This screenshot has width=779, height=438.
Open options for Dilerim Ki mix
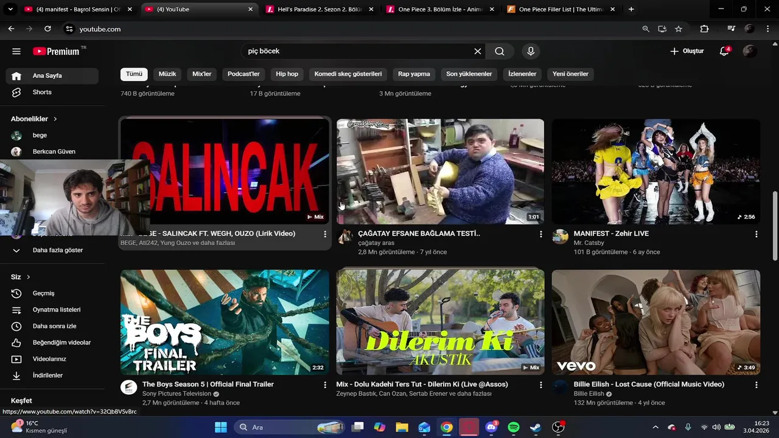540,385
